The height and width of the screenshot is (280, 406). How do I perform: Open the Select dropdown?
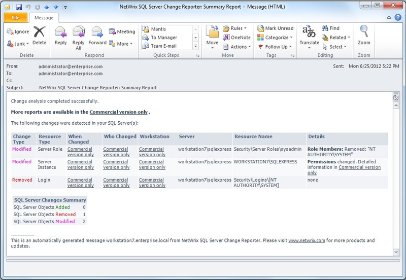point(334,47)
